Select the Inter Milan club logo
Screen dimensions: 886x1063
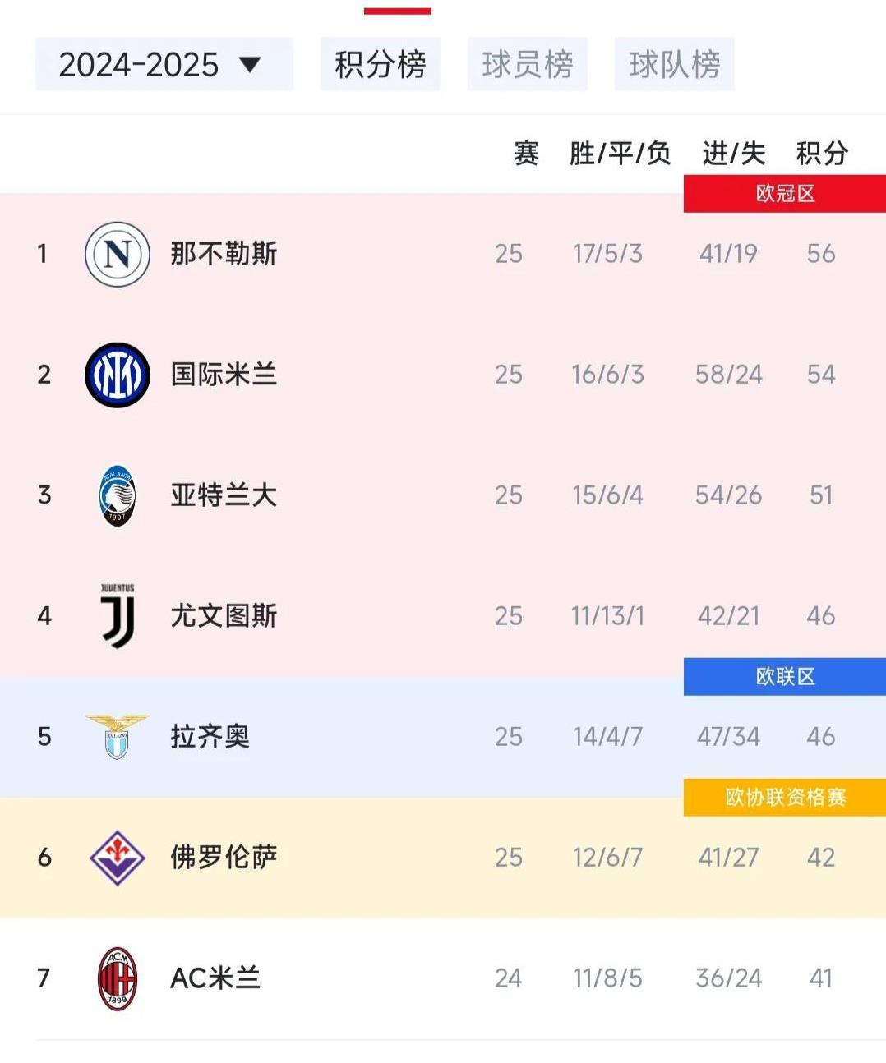click(118, 375)
